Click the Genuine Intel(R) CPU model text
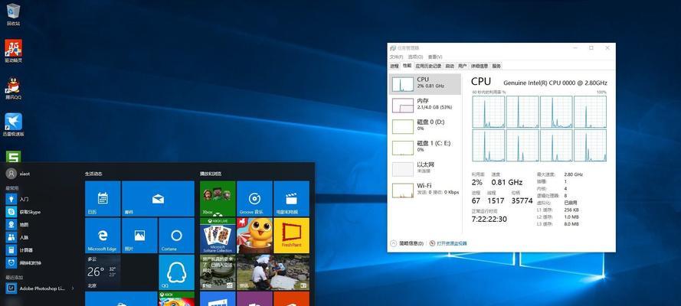Screen dimensions: 681x306 pos(555,83)
